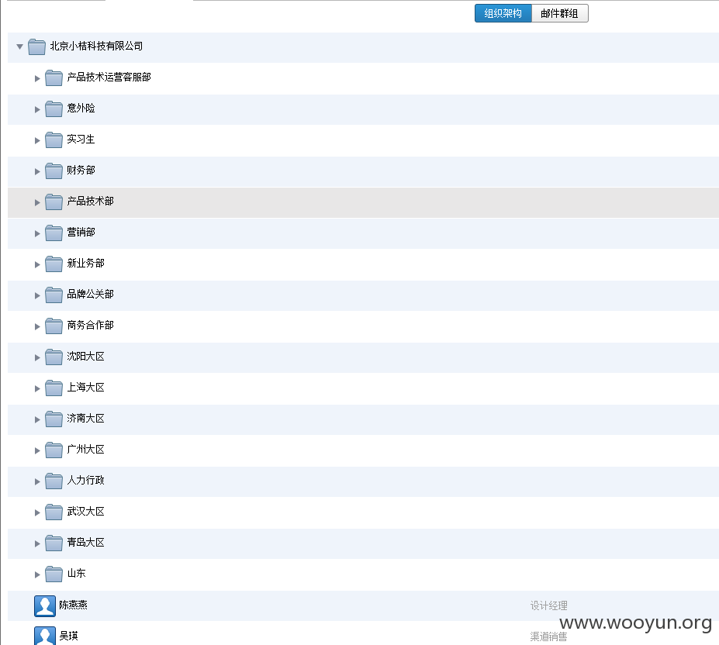Click the 吴瑛 contact avatar icon

[45, 636]
